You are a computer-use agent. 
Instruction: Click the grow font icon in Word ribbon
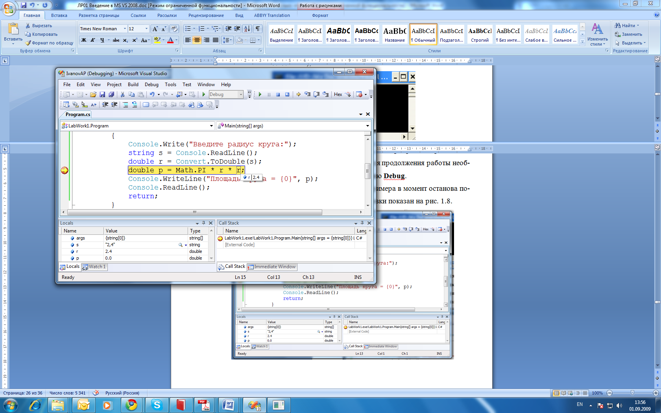tap(155, 29)
